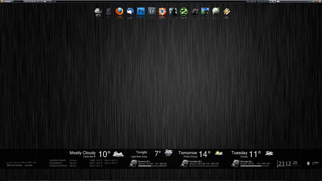The height and width of the screenshot is (181, 322).
Task: Skip to next track in Winamp
Action: [35, 1]
